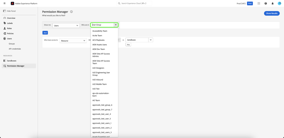Click the Show Results button
284x138 pixels.
tap(272, 13)
